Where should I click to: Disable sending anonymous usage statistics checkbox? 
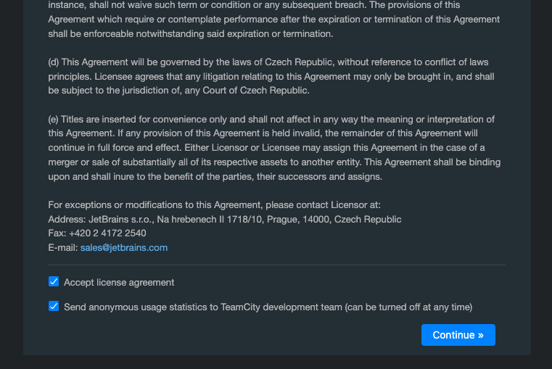tap(54, 307)
